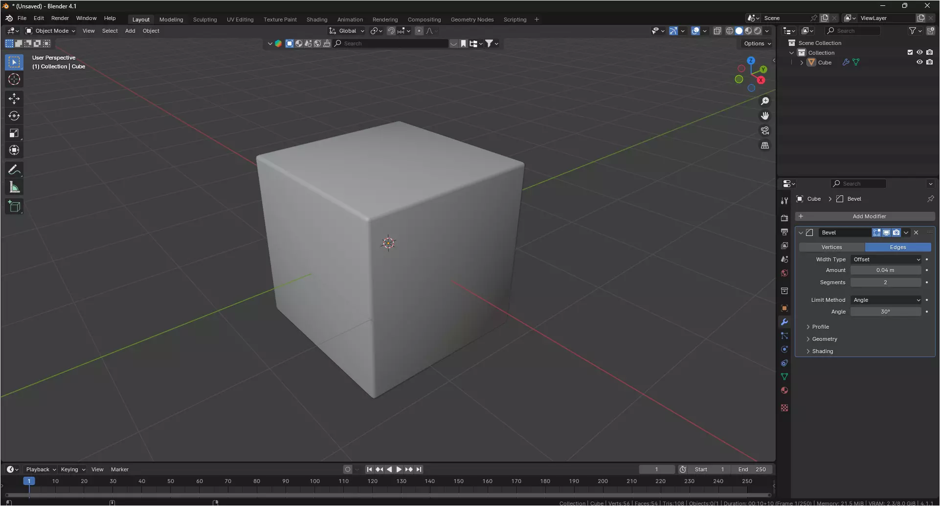Remove the Bevel modifier
The image size is (940, 506).
coord(917,232)
